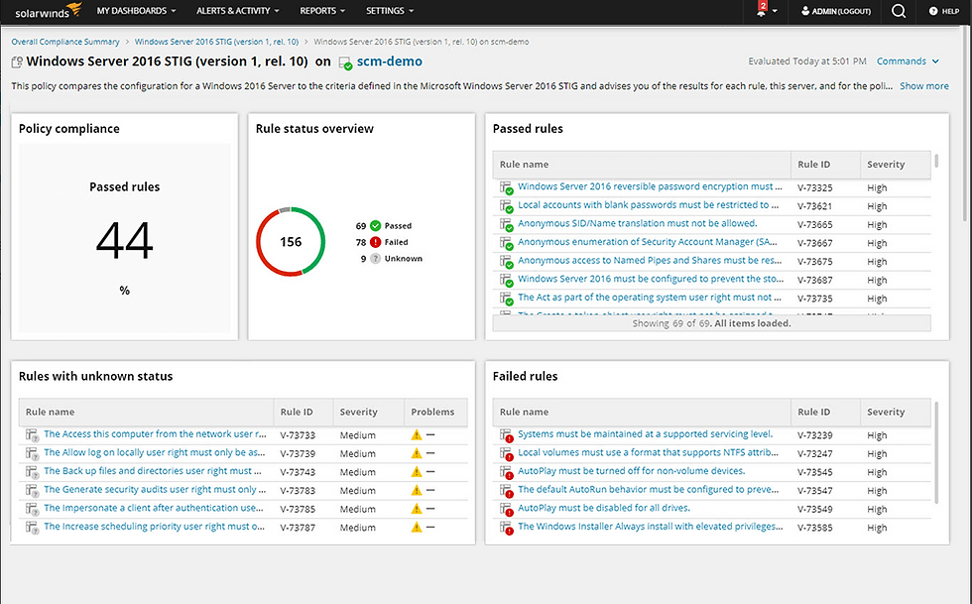This screenshot has height=604, width=972.
Task: Click 'Showing 69 of 69. All items loaded.' footer
Action: click(712, 323)
